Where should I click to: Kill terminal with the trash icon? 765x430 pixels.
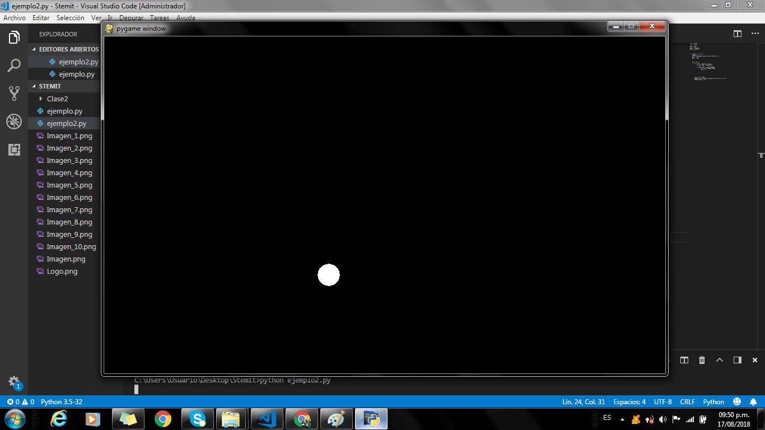702,360
